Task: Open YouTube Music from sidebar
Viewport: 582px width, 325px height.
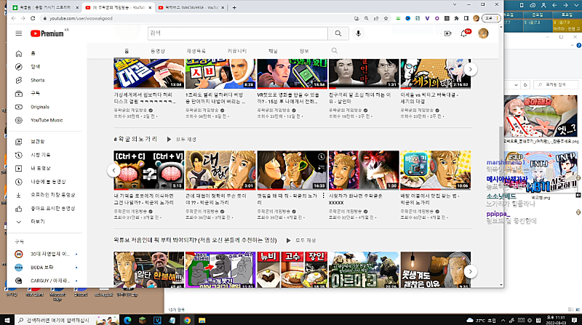Action: click(x=46, y=120)
